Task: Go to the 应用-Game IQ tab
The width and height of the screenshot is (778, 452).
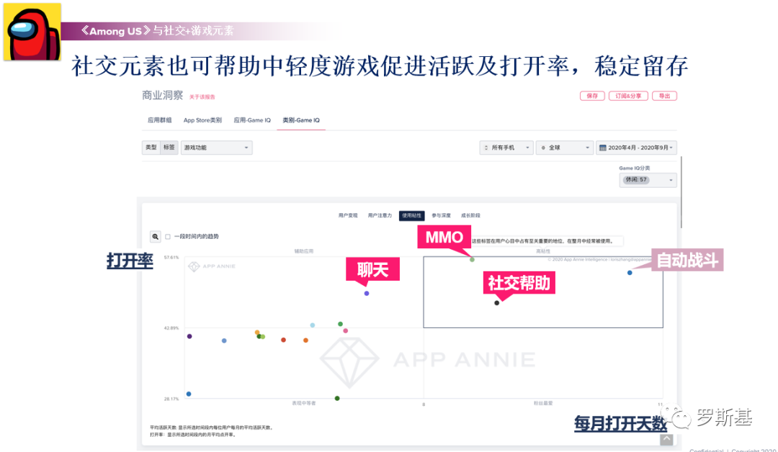Action: click(x=252, y=120)
